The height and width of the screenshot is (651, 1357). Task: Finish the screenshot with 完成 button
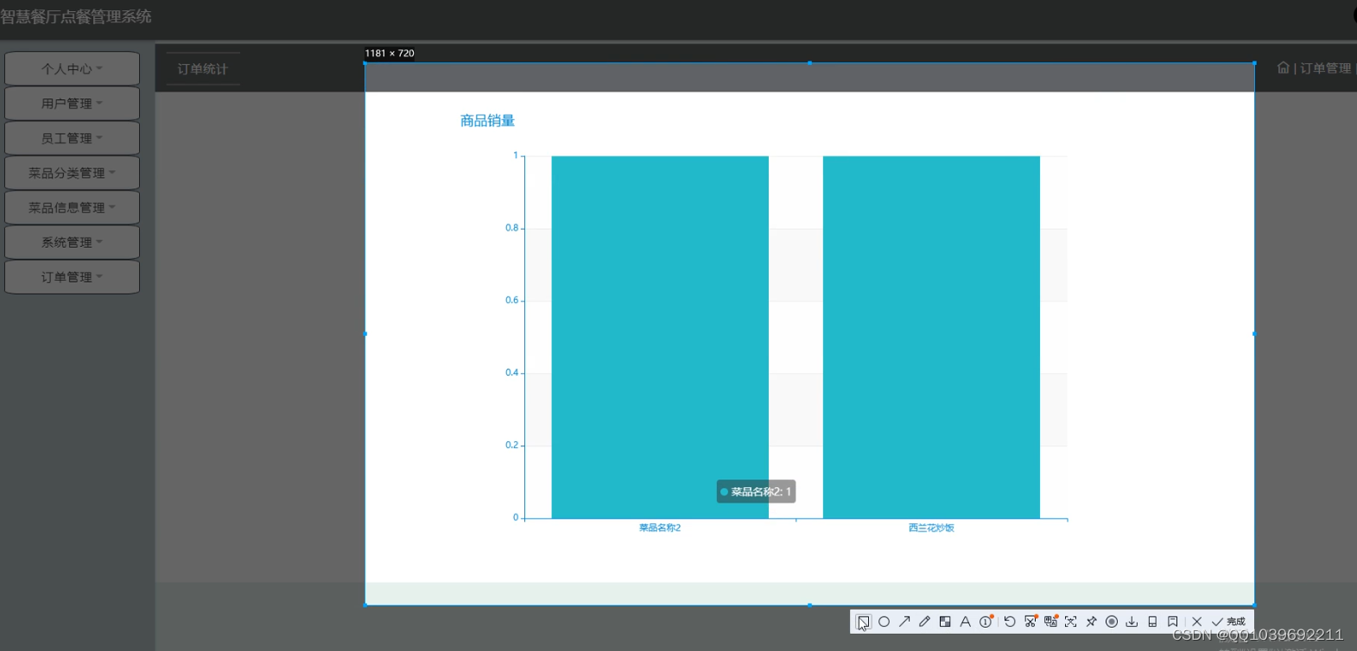point(1228,622)
